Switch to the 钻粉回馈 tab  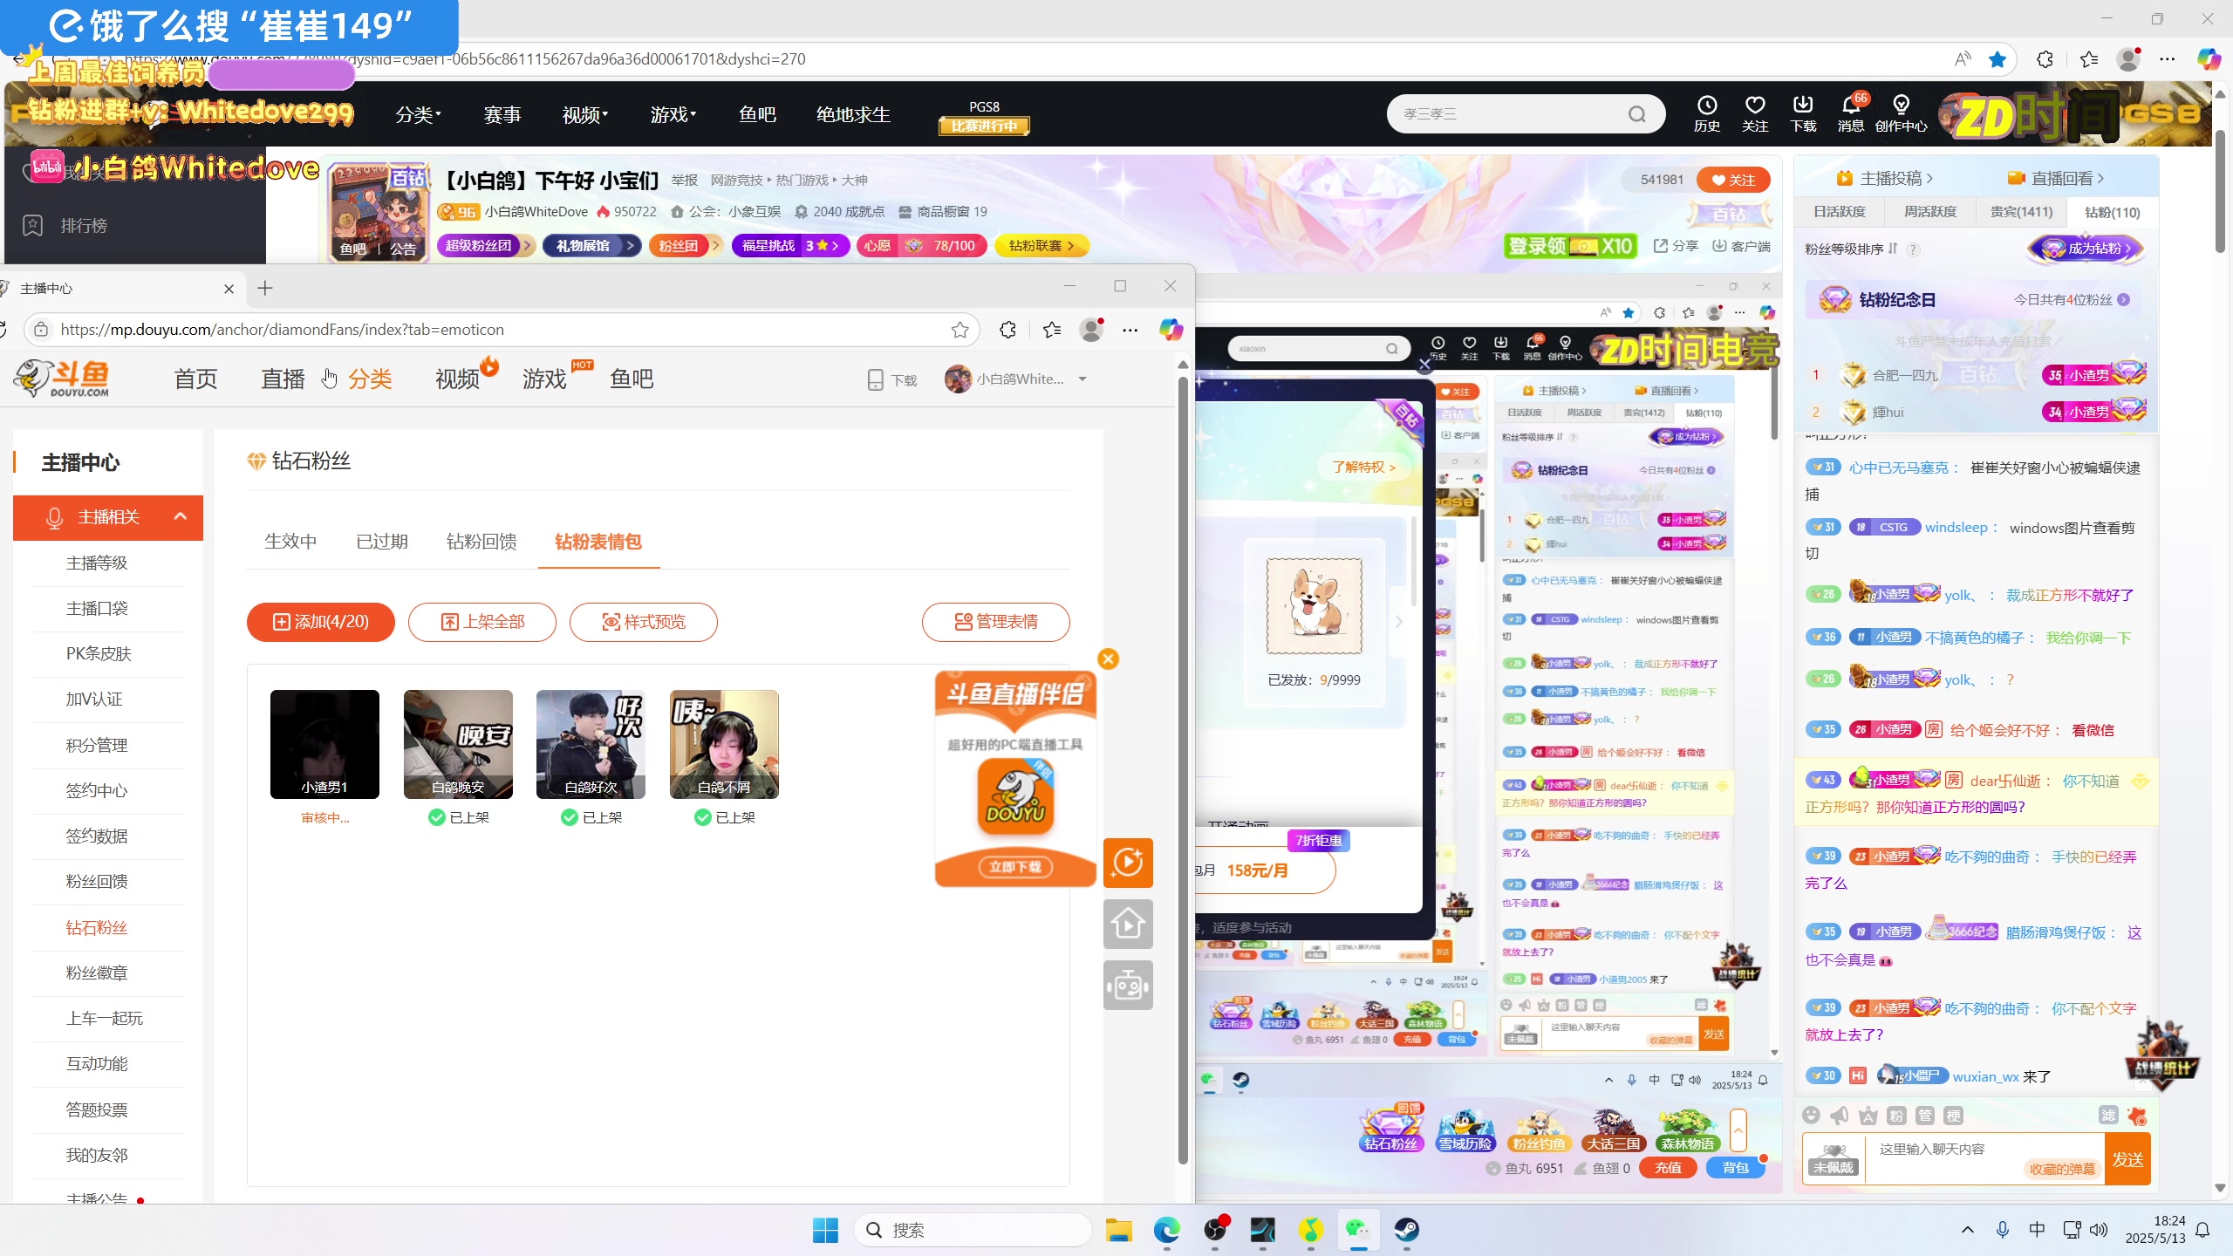[481, 542]
